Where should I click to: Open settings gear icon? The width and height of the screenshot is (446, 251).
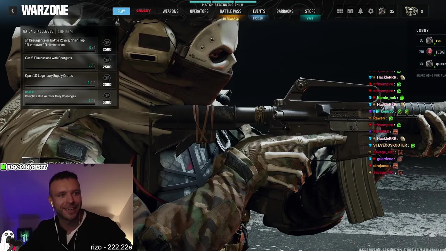click(371, 11)
